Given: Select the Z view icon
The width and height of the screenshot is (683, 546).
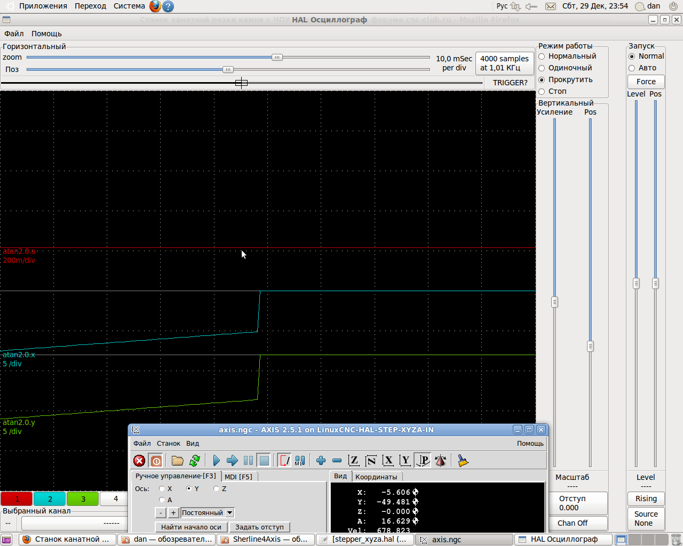Looking at the screenshot, I should [x=353, y=461].
